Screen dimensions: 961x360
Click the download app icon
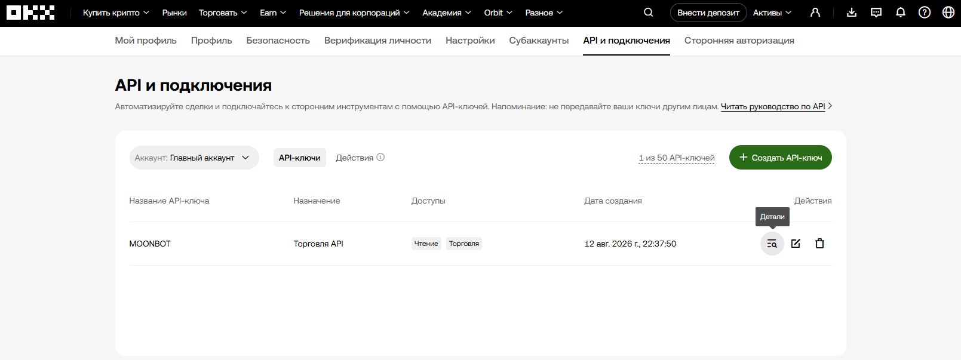click(852, 13)
